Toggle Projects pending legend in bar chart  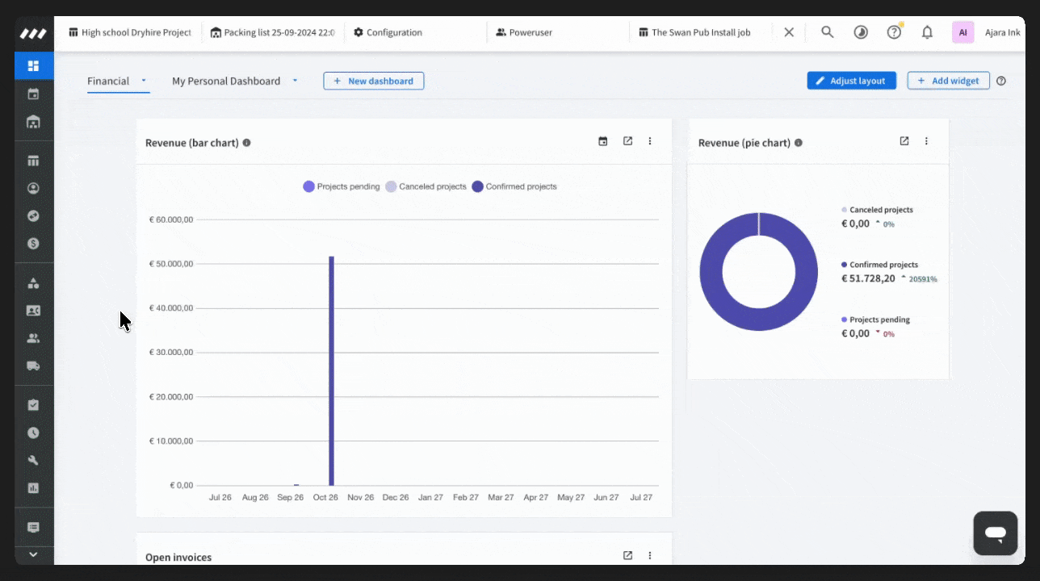point(341,186)
